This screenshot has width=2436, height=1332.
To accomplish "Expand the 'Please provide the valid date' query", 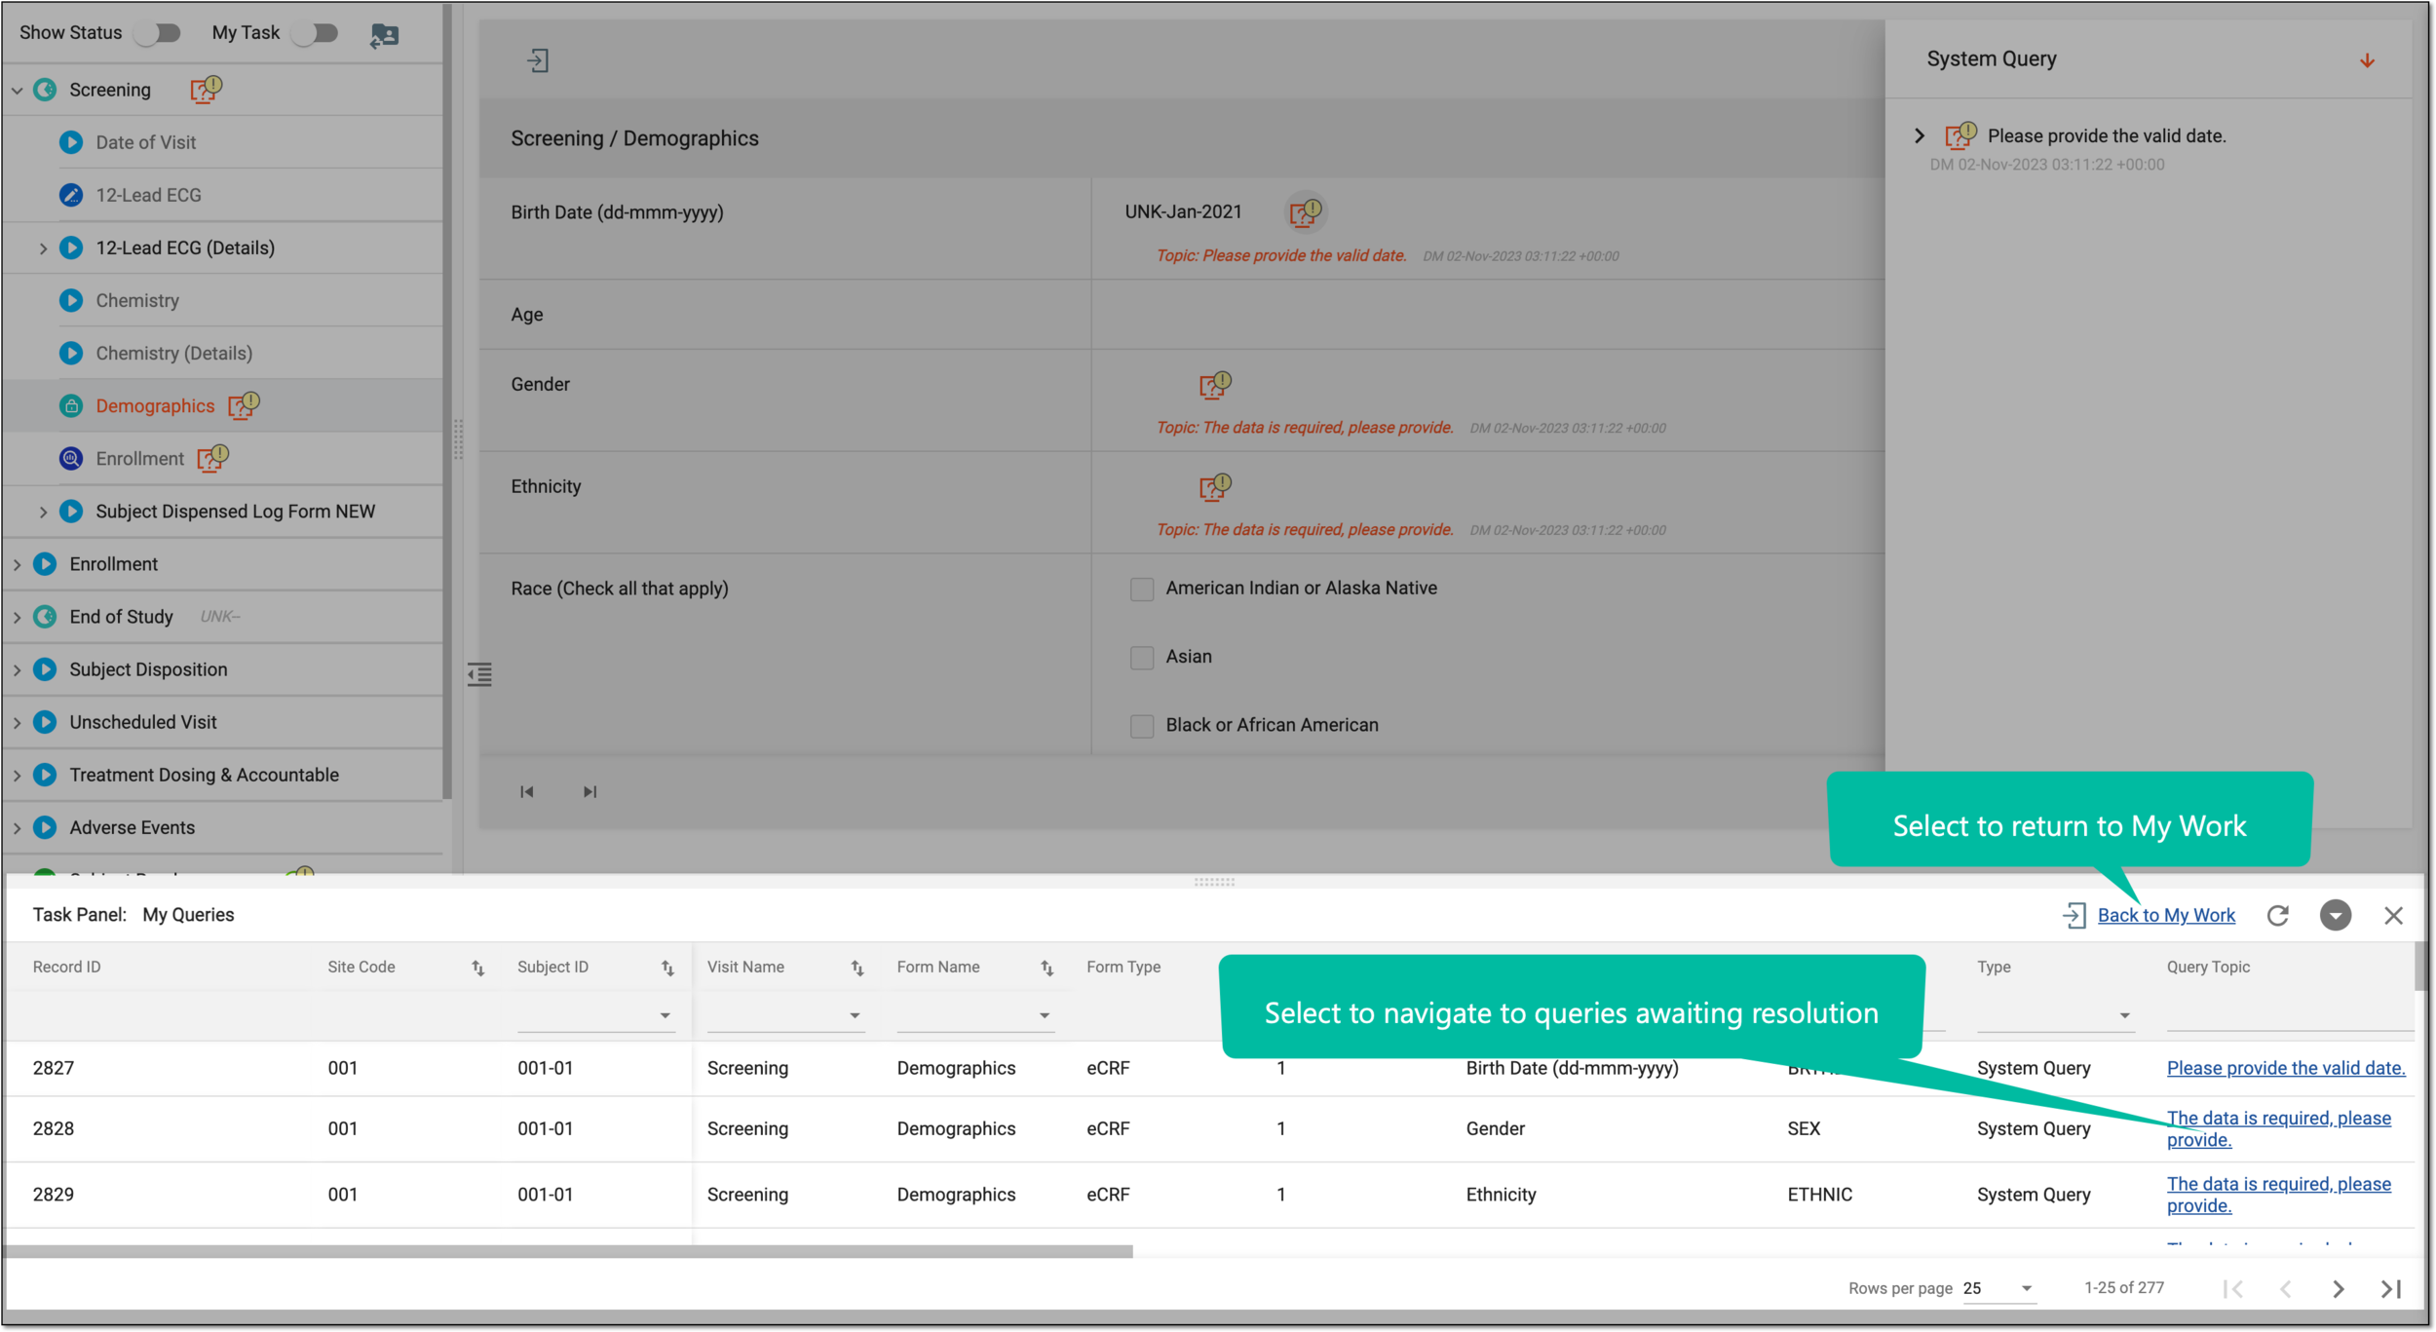I will (x=1920, y=135).
